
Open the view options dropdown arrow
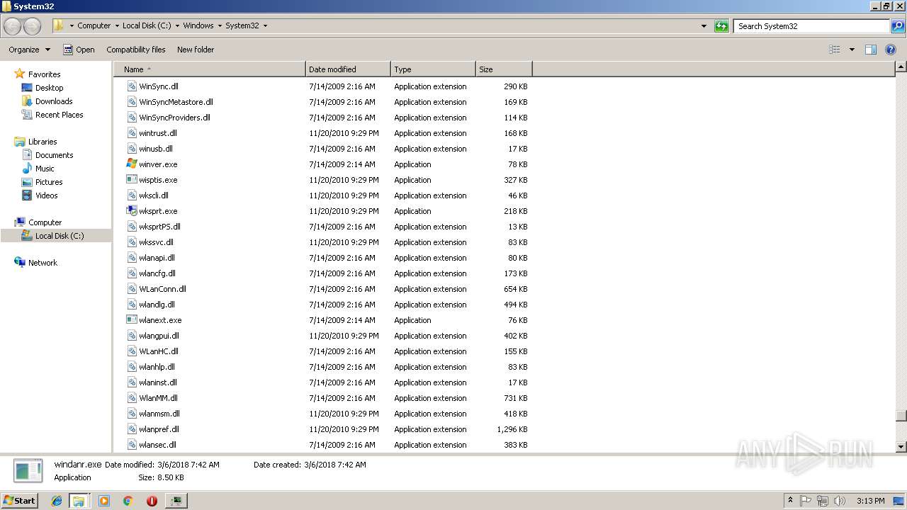852,50
